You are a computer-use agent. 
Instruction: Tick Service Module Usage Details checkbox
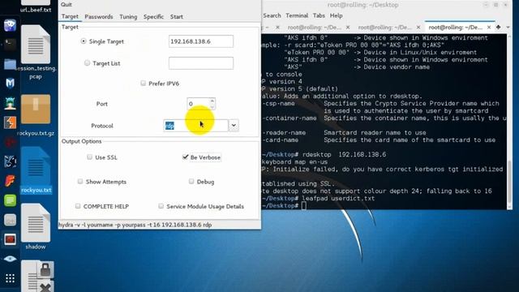pyautogui.click(x=161, y=206)
